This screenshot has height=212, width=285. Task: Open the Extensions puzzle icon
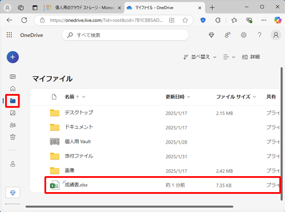pyautogui.click(x=218, y=20)
